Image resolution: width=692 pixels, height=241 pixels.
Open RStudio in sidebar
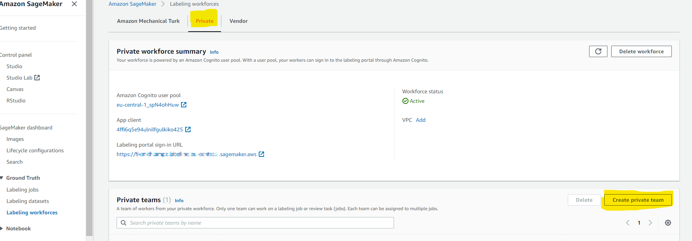click(16, 101)
